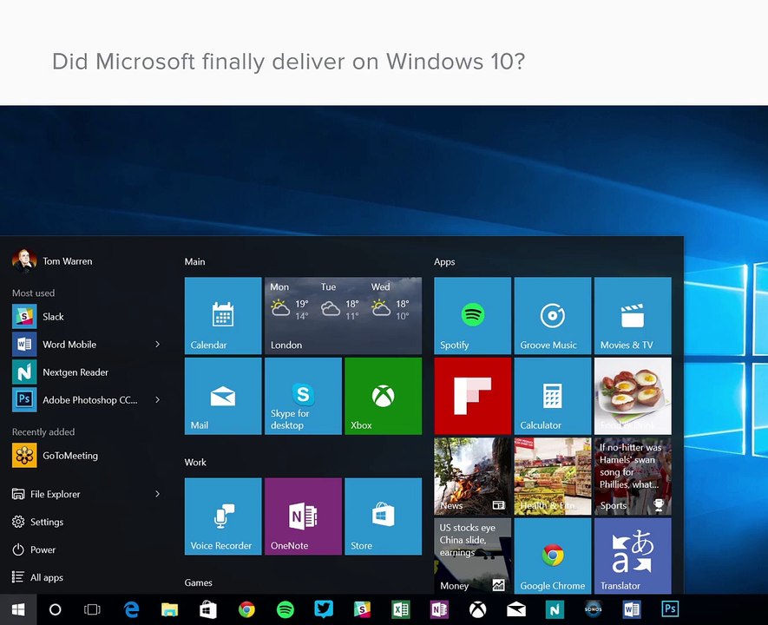The width and height of the screenshot is (768, 625).
Task: Open the Xbox tile
Action: point(383,396)
